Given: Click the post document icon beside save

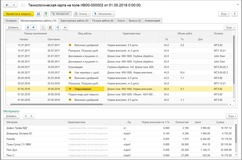Looking at the screenshot, I should coord(45,14).
